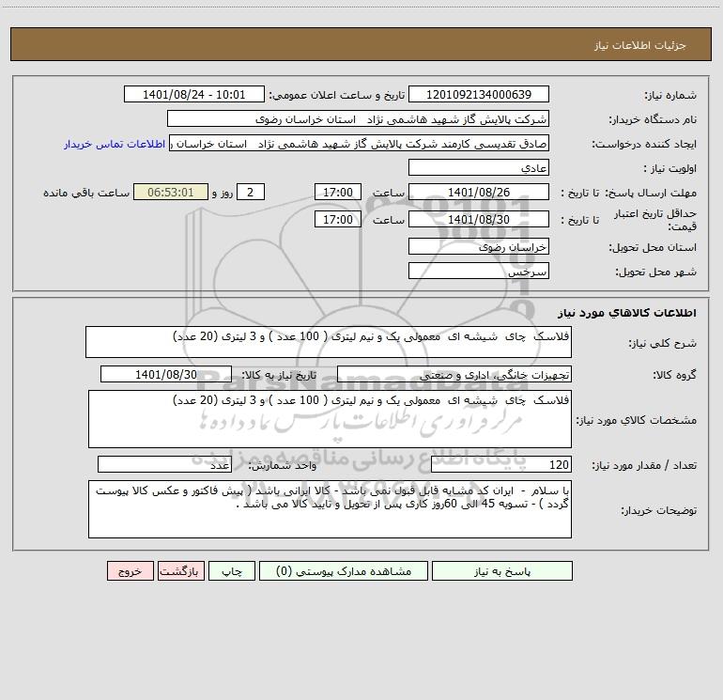723x700 pixels.
Task: Click the label 'شهر محل تحویل:'
Action: pos(656,272)
